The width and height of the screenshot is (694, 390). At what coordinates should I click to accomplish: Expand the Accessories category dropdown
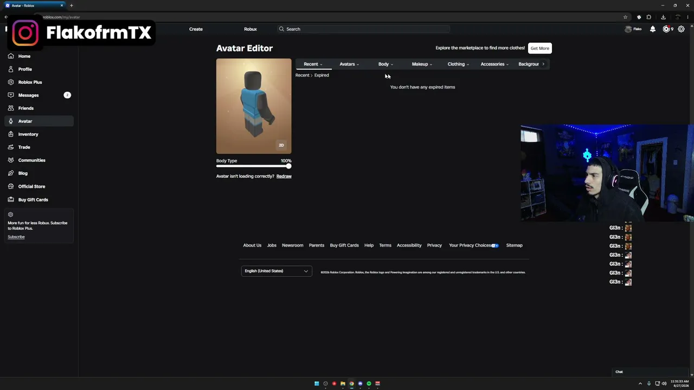(x=494, y=64)
